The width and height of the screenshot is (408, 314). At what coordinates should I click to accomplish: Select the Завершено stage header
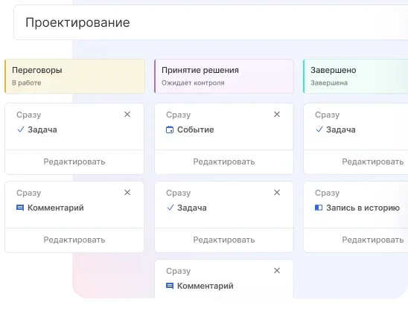point(355,76)
